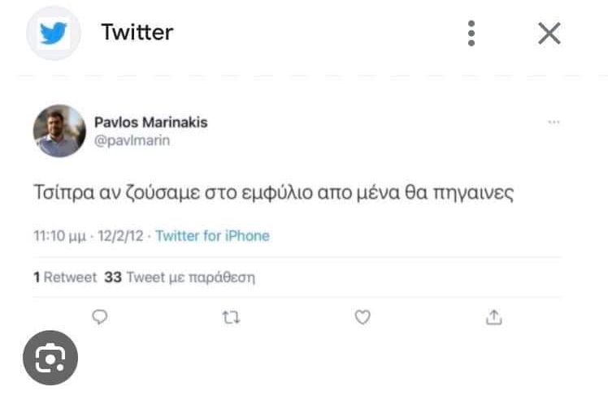Share the tweet via upload arrow icon
The width and height of the screenshot is (608, 404).
493,318
